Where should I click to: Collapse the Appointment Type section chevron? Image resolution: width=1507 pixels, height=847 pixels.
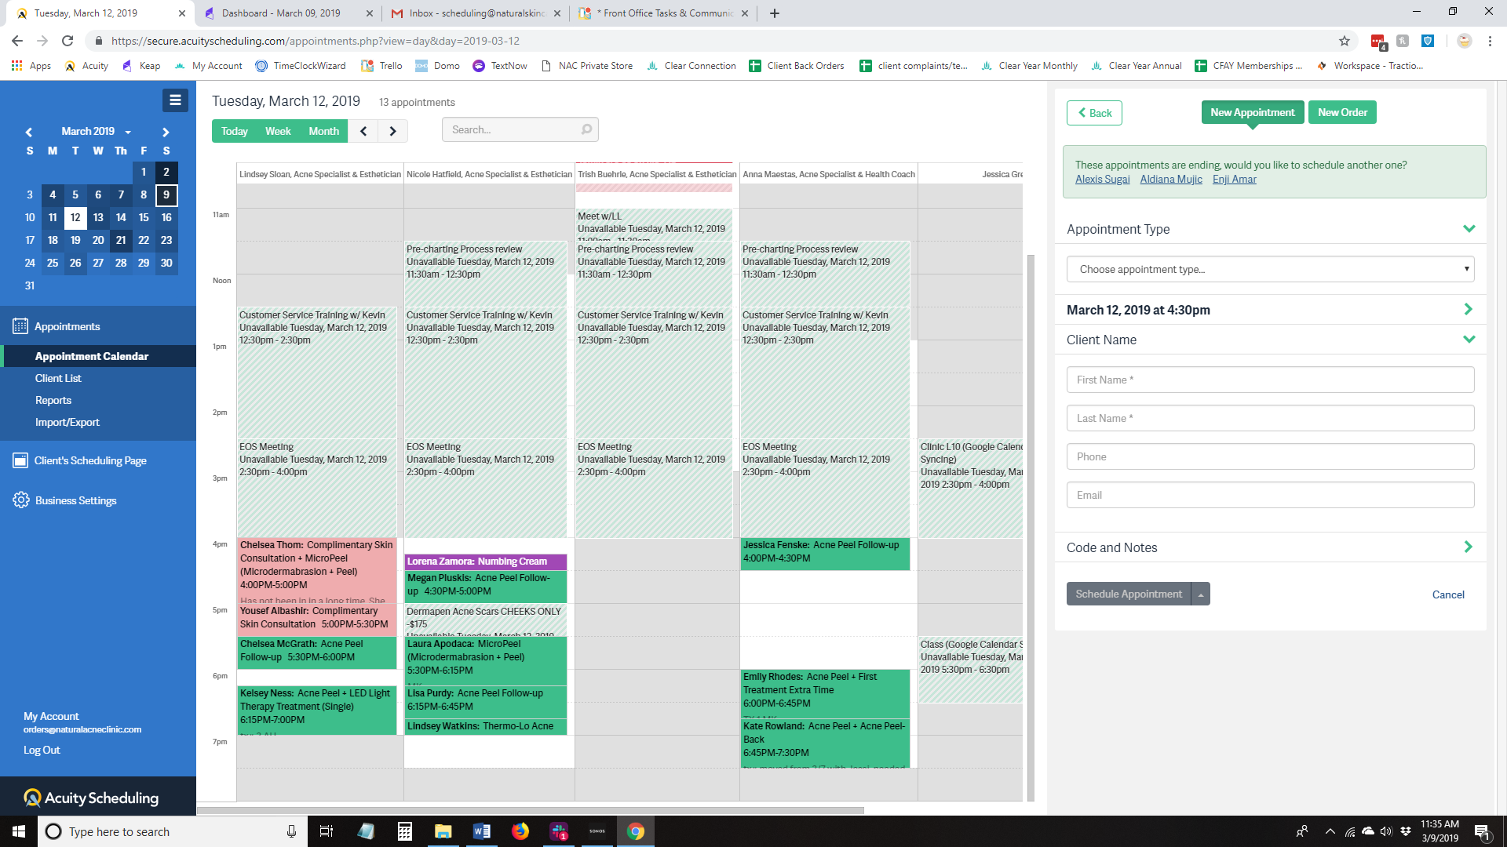coord(1469,229)
